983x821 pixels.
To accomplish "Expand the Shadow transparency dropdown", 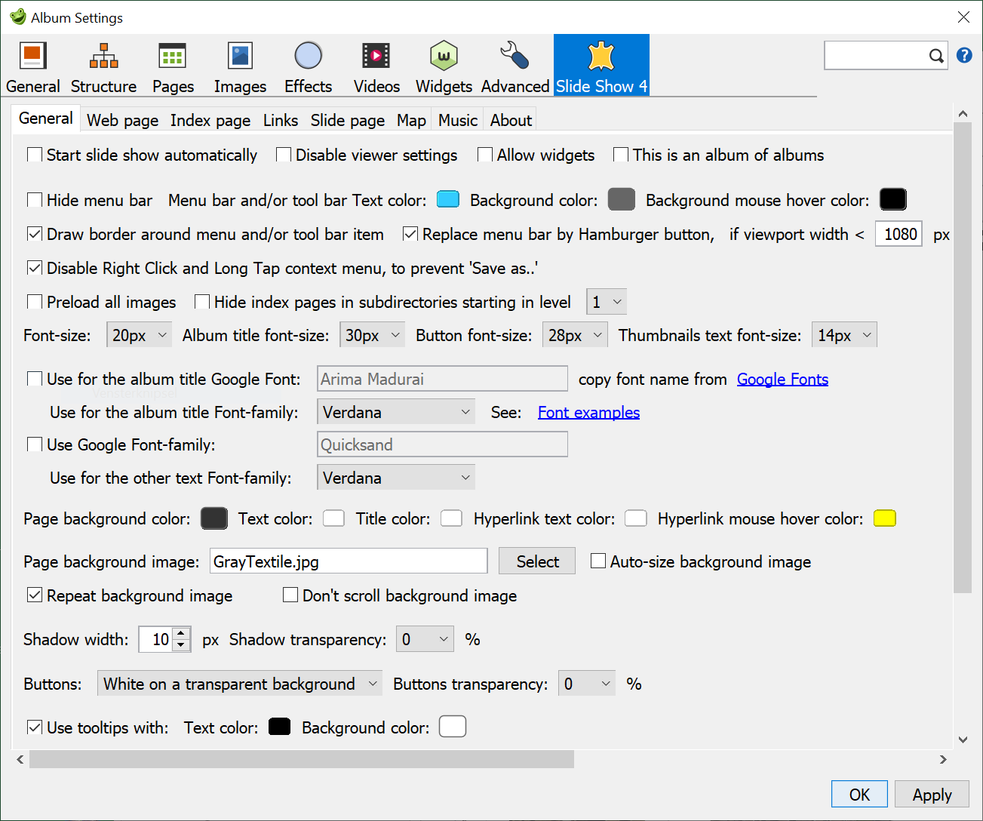I will tap(426, 640).
